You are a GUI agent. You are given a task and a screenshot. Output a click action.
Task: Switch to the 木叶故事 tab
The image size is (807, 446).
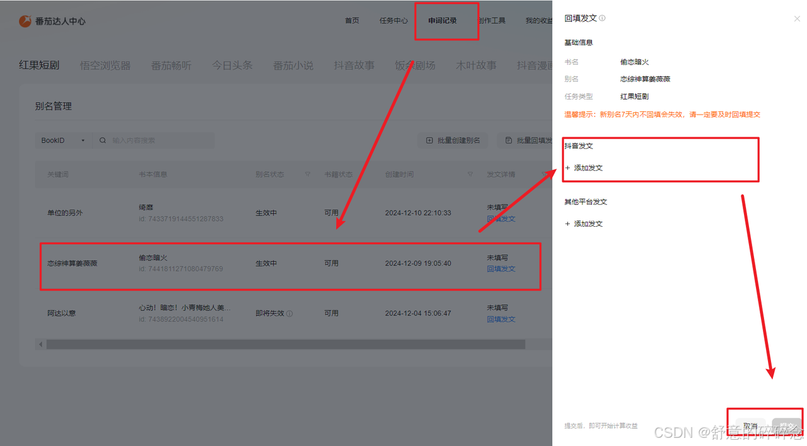476,65
